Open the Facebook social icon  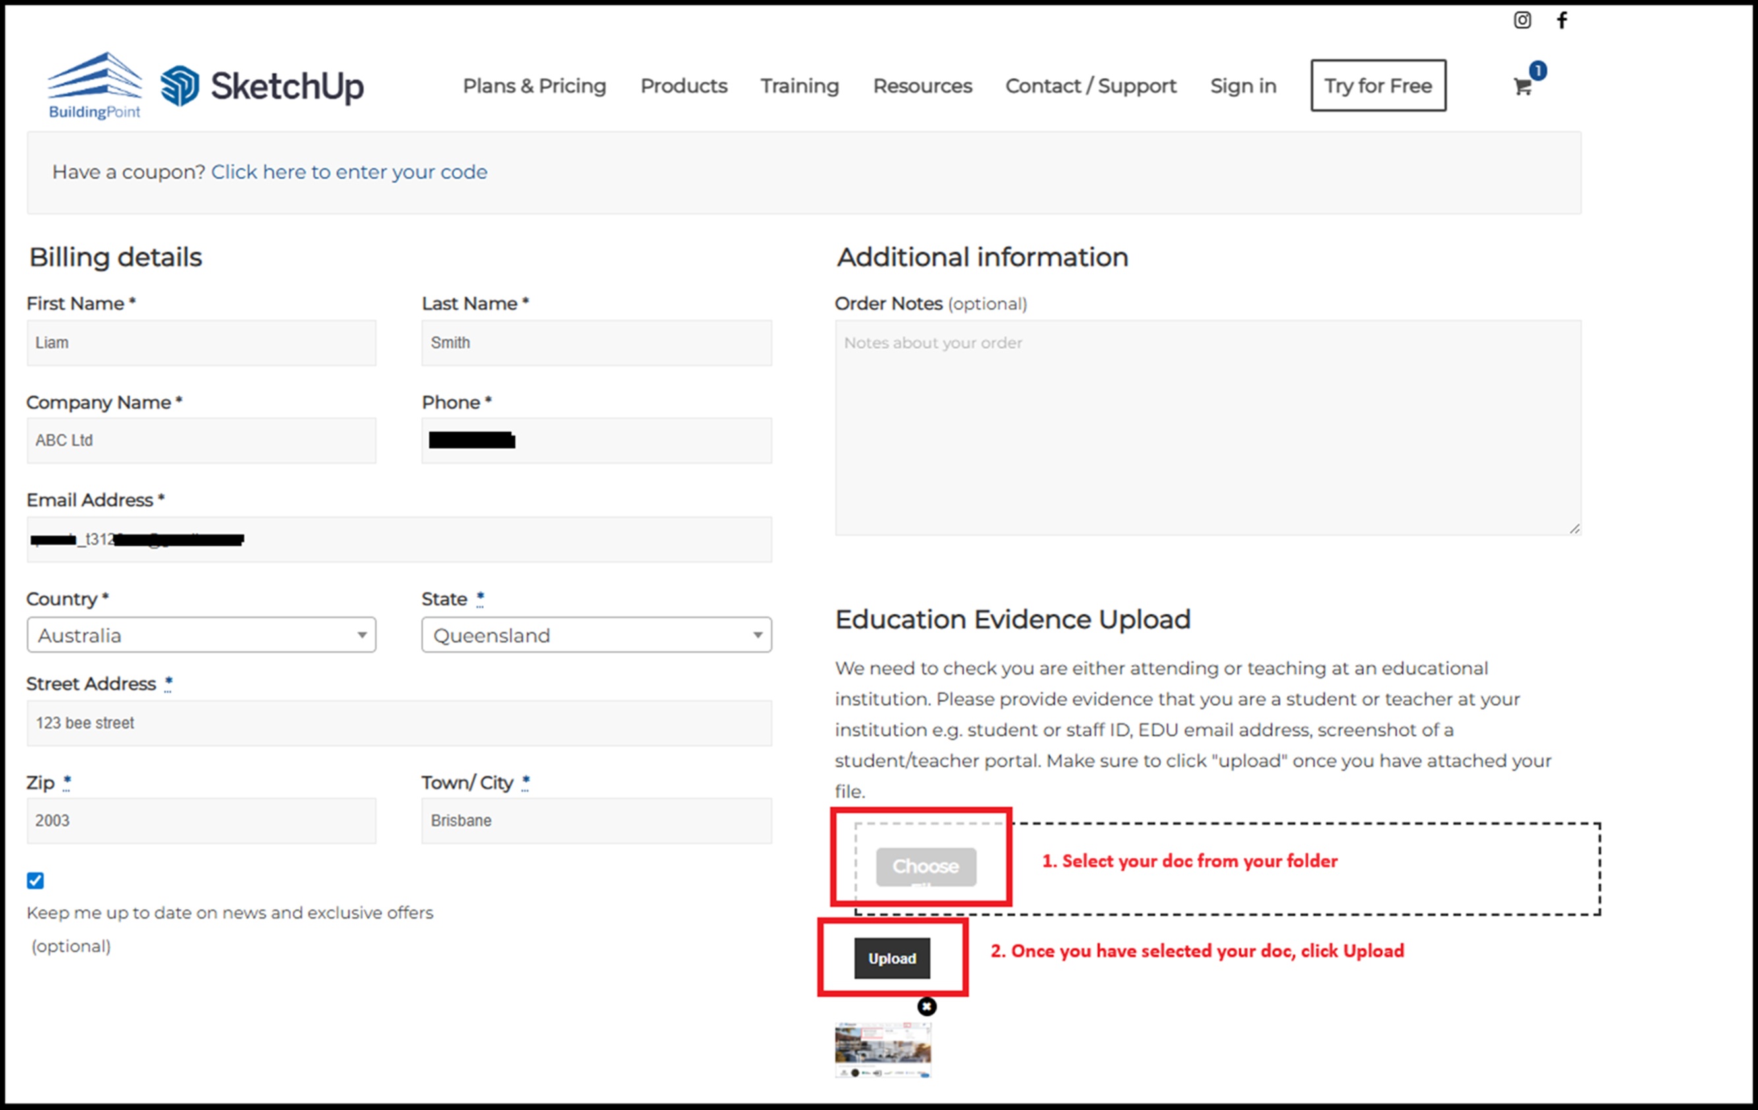[x=1563, y=20]
